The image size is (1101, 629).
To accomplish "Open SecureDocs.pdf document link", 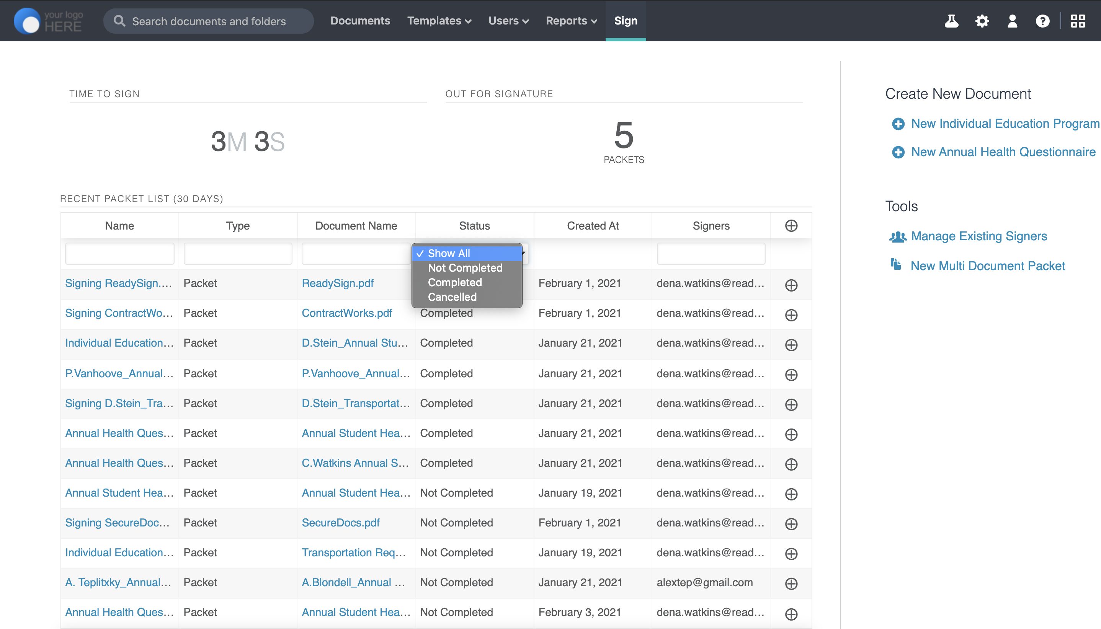I will (341, 523).
